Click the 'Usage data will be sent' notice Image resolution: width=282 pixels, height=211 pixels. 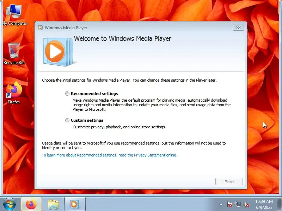(x=134, y=145)
